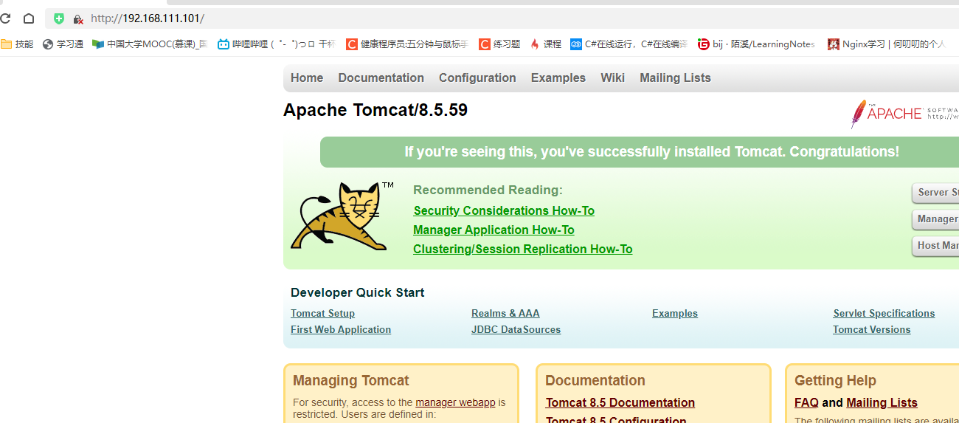Open the Configuration navigation item
The image size is (959, 423).
pos(477,78)
